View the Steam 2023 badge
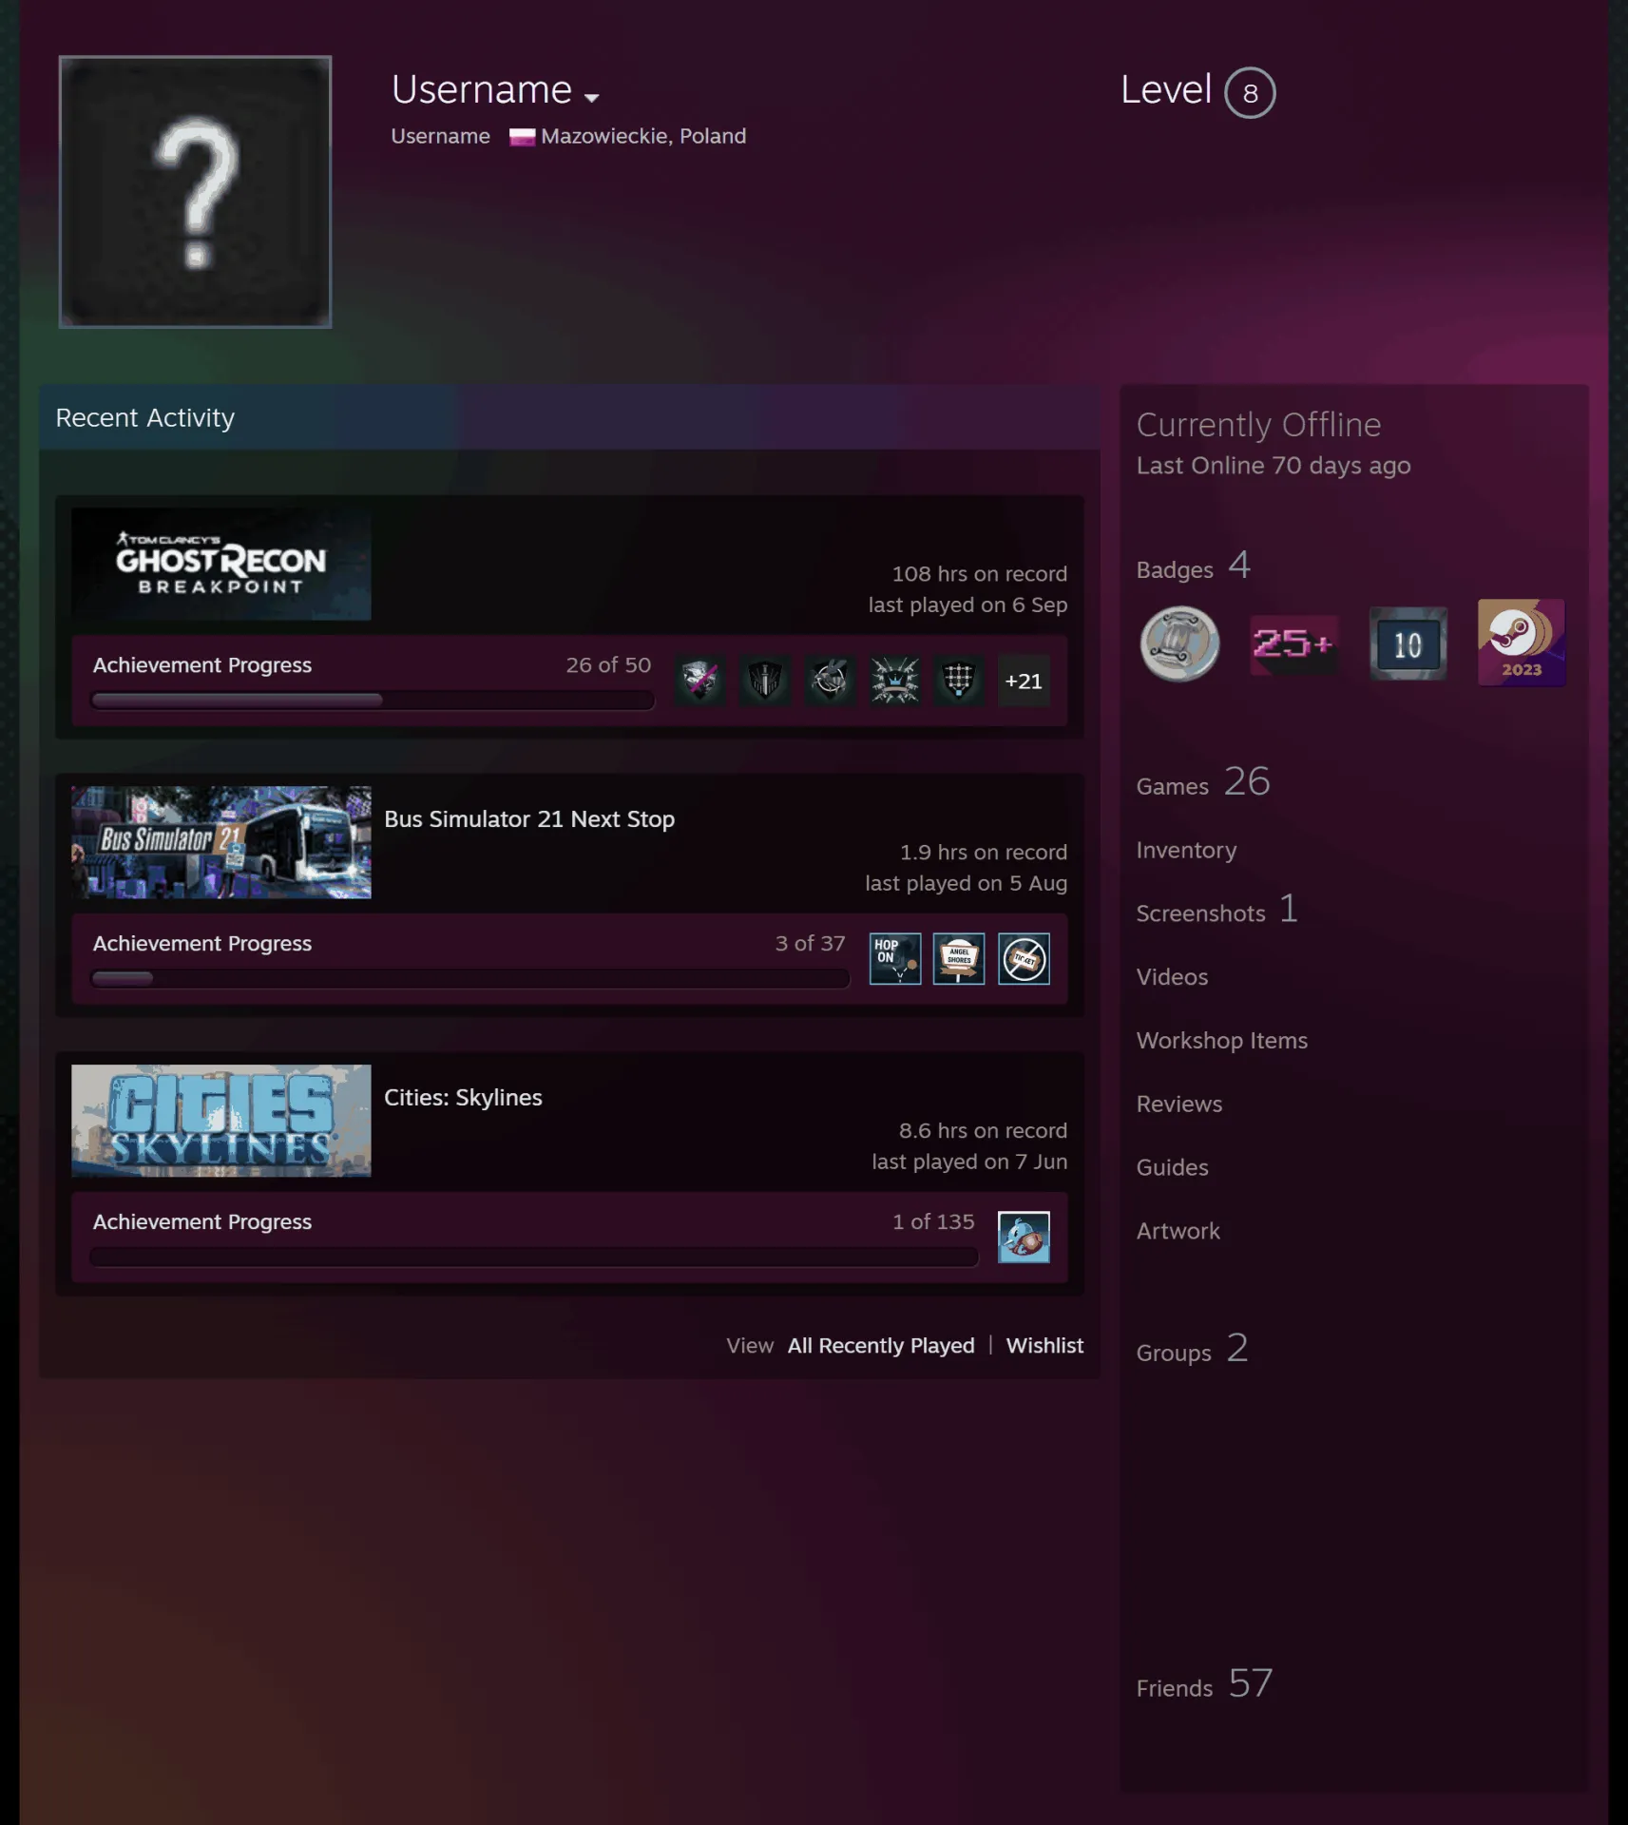 (1521, 643)
